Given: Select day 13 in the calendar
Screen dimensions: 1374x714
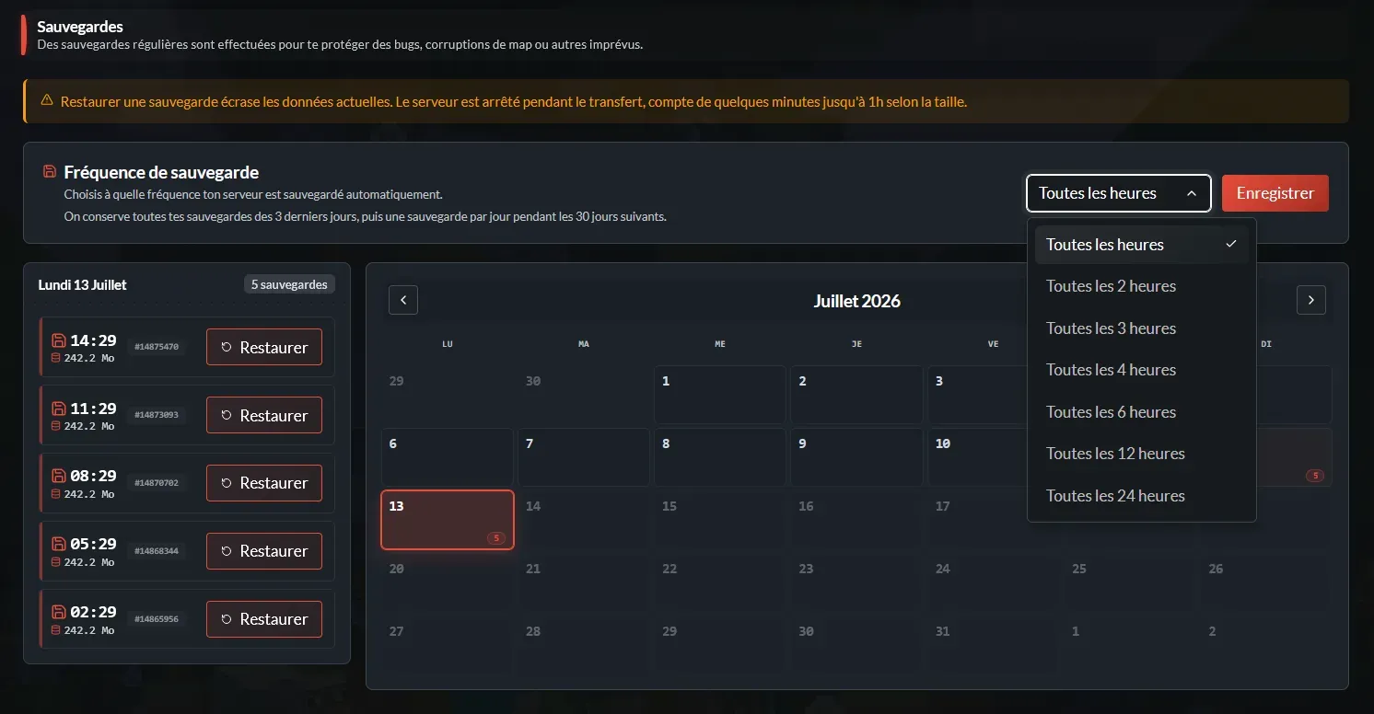Looking at the screenshot, I should 448,520.
